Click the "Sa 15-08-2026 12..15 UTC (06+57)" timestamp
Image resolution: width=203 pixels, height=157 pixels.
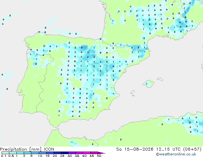click(x=159, y=149)
